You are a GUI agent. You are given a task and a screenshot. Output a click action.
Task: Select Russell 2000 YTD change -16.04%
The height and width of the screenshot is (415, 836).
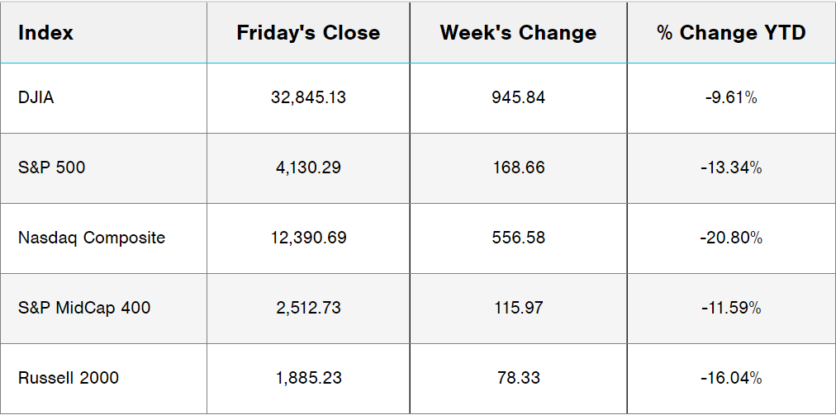point(731,378)
